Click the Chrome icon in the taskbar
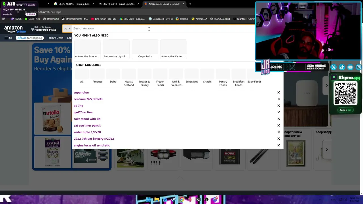Image resolution: width=363 pixels, height=204 pixels. tap(181, 200)
